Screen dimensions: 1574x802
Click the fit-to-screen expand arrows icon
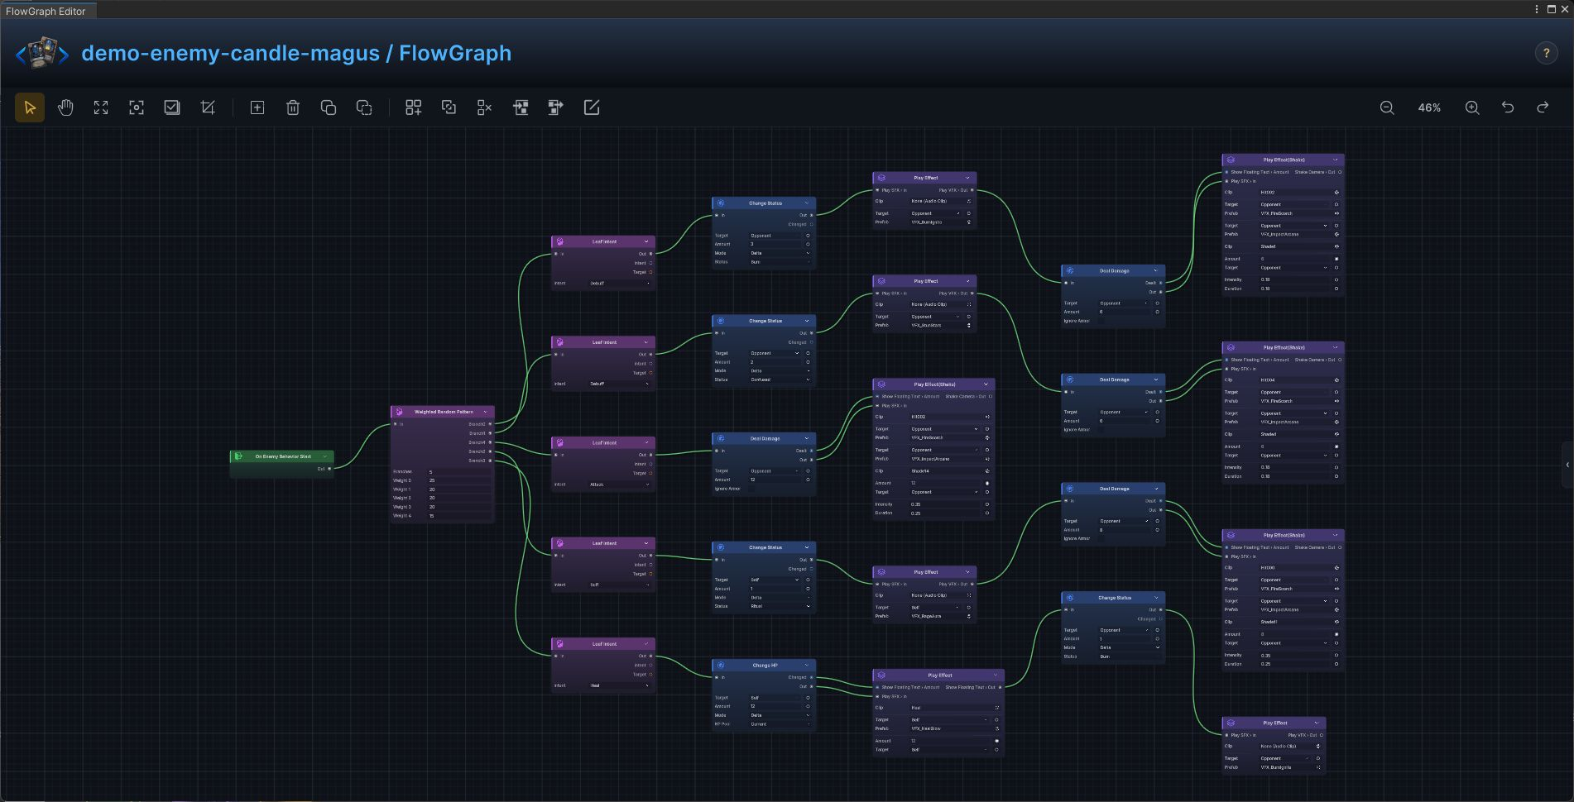[101, 107]
